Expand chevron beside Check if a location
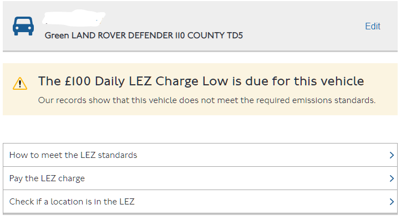Viewport: 401px width, 220px height. pyautogui.click(x=392, y=202)
